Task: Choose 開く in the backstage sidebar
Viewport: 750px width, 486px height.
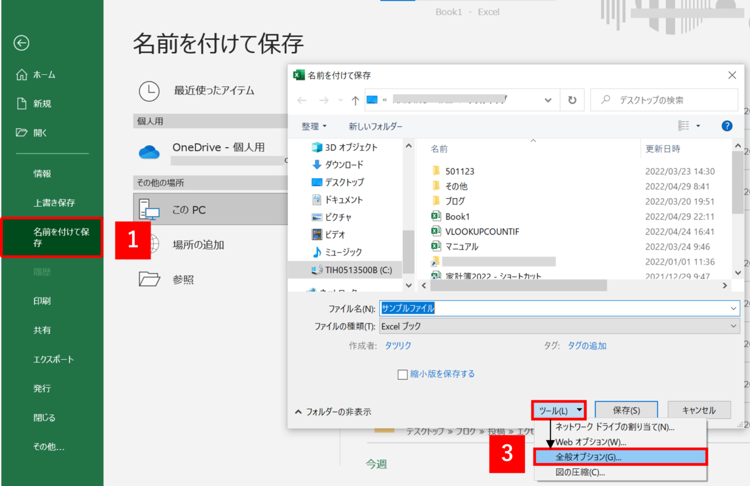Action: [x=32, y=133]
